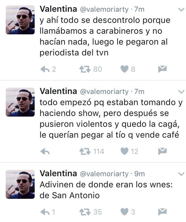Viewport: 186px width, 222px height.
Task: Reply to the tweet about carabineros
Action: (45, 69)
